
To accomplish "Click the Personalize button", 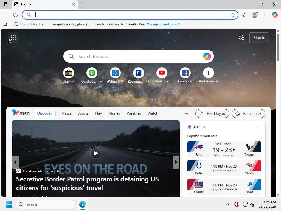I will pos(248,113).
